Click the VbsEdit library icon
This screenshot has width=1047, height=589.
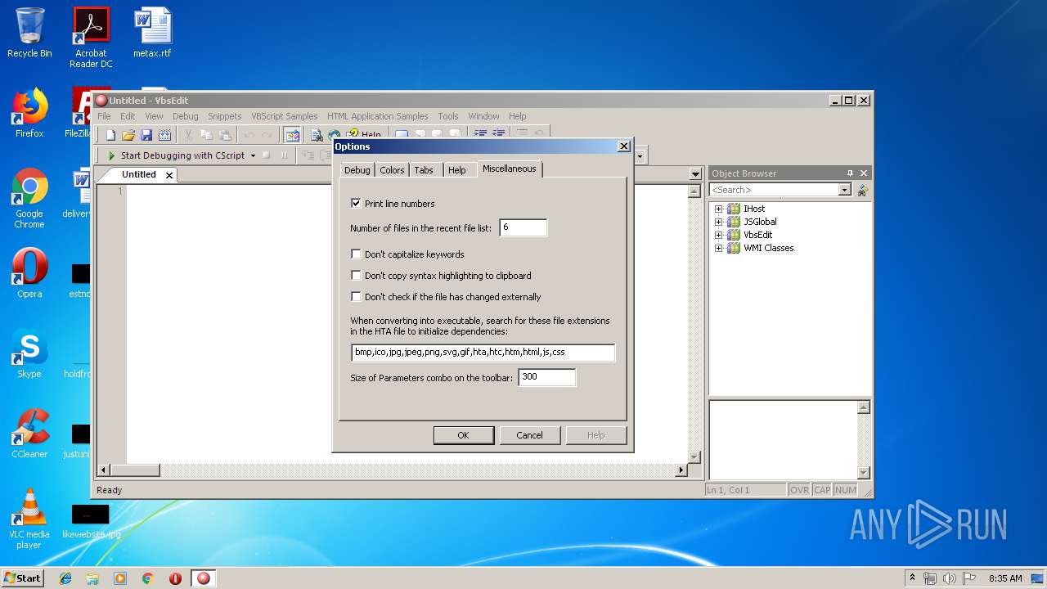click(x=734, y=235)
